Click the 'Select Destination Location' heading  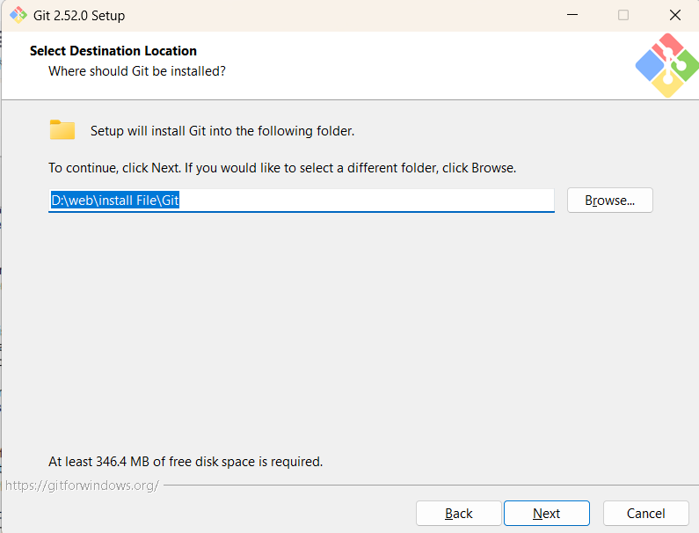(x=113, y=51)
